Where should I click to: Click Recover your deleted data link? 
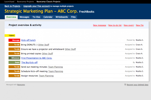(137, 85)
